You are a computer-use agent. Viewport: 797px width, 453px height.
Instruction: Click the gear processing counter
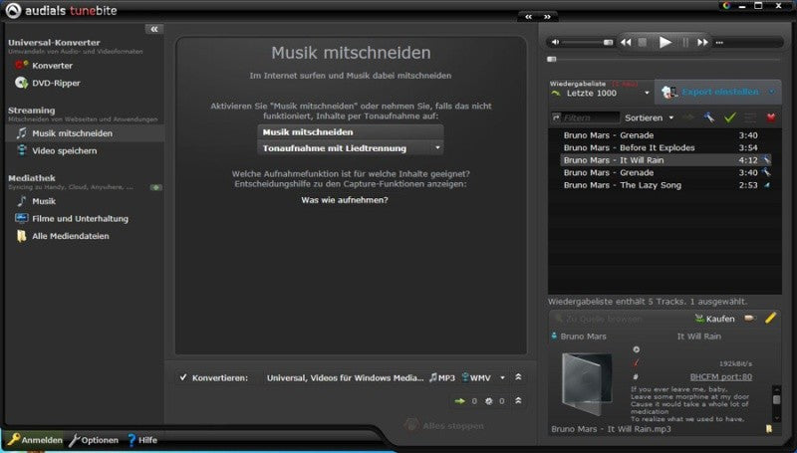tap(494, 401)
